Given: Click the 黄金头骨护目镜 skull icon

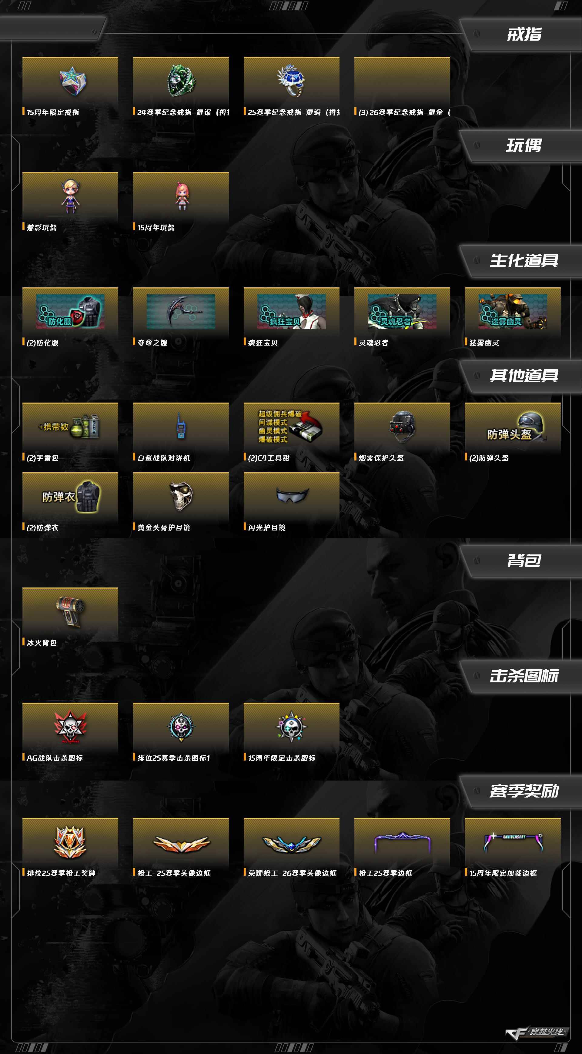Looking at the screenshot, I should 181,496.
